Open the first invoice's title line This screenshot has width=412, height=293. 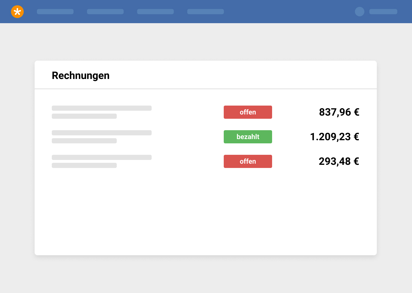click(x=102, y=108)
